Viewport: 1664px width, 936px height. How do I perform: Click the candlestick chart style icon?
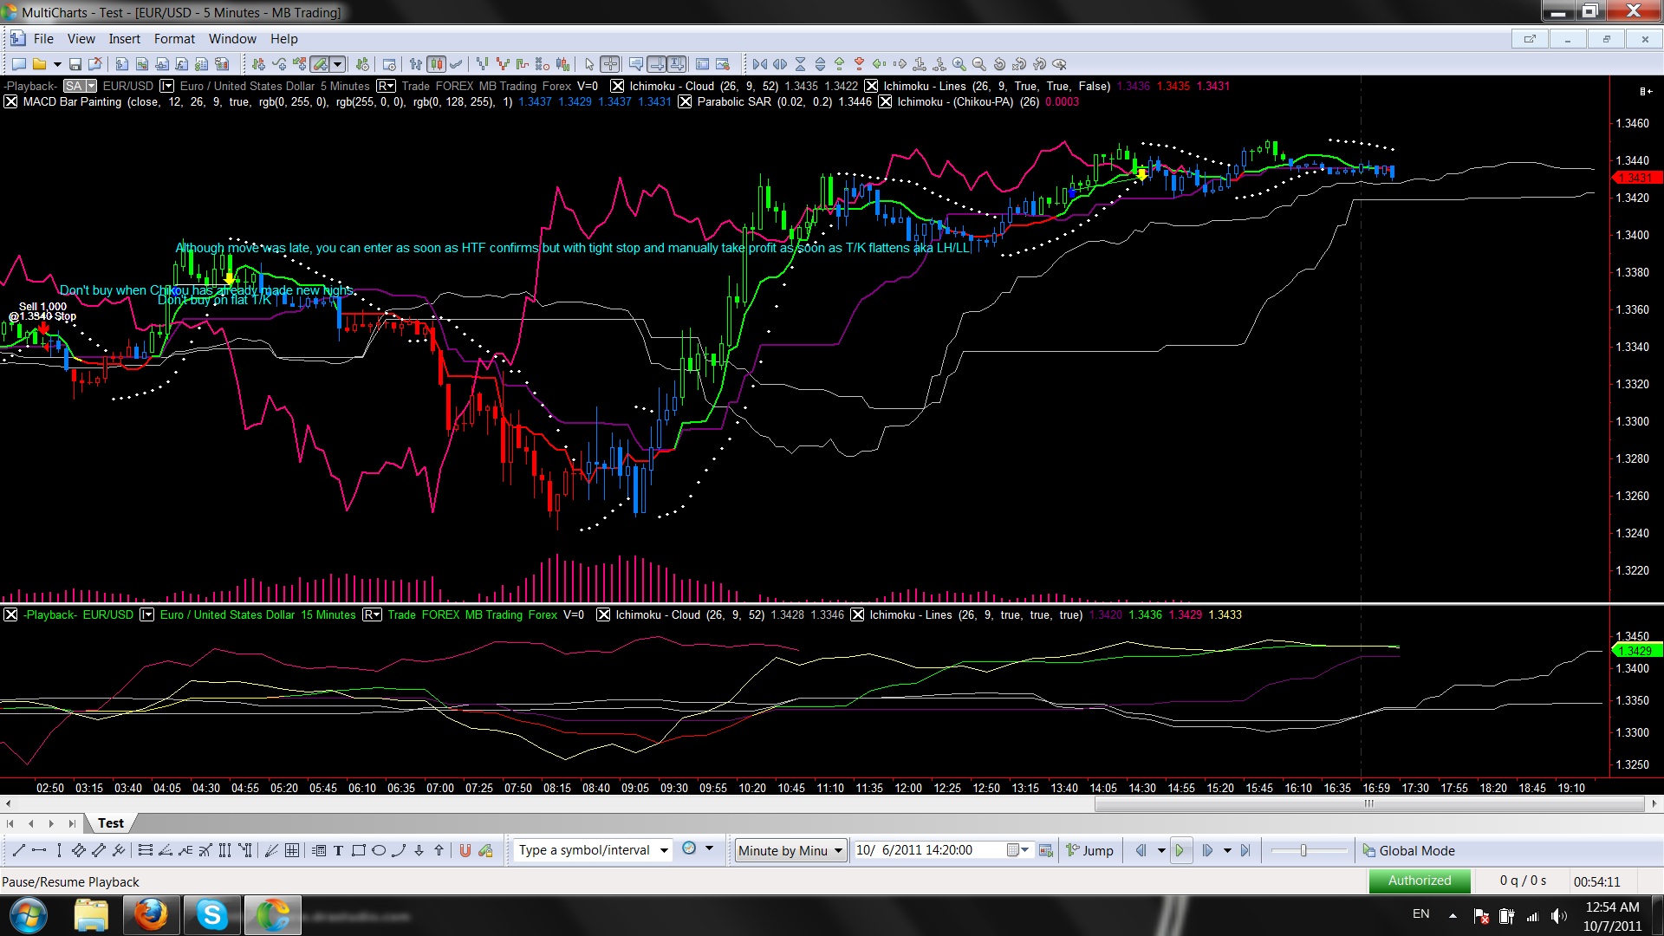coord(436,64)
